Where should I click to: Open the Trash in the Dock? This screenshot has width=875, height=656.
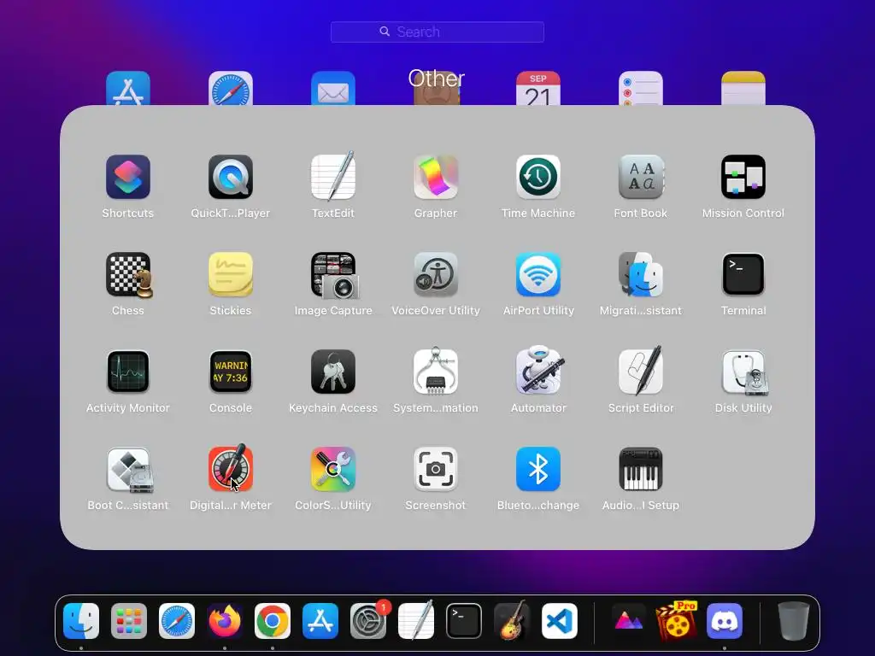[x=794, y=621]
